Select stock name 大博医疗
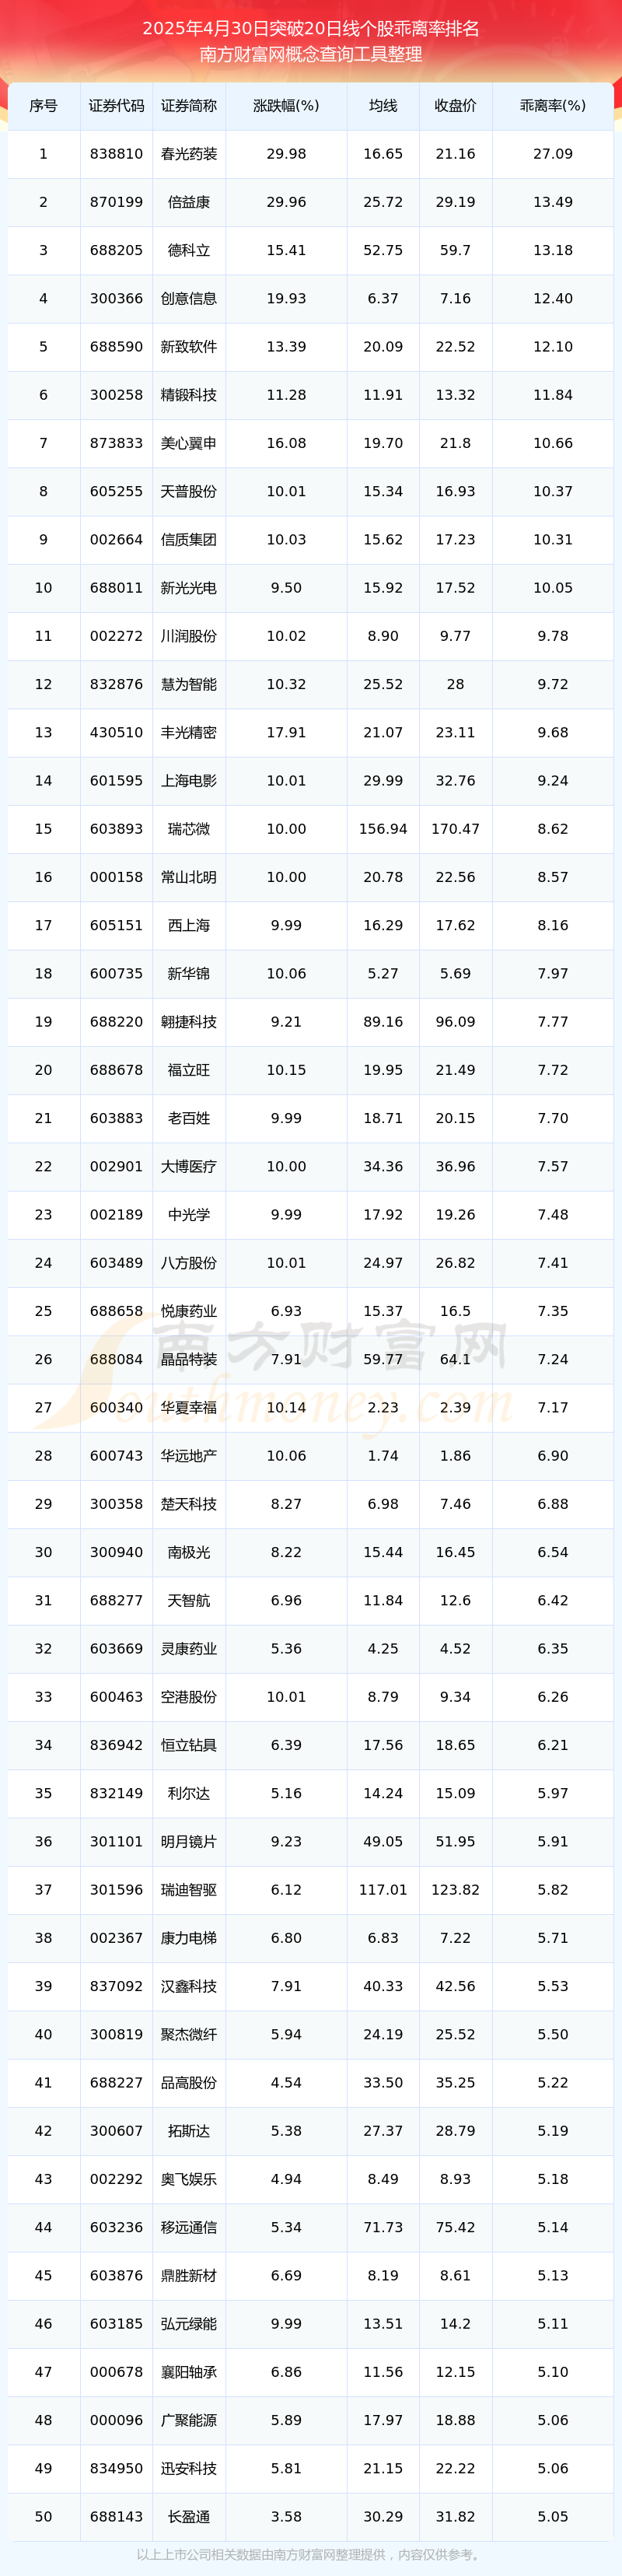The height and width of the screenshot is (2576, 622). [189, 1167]
